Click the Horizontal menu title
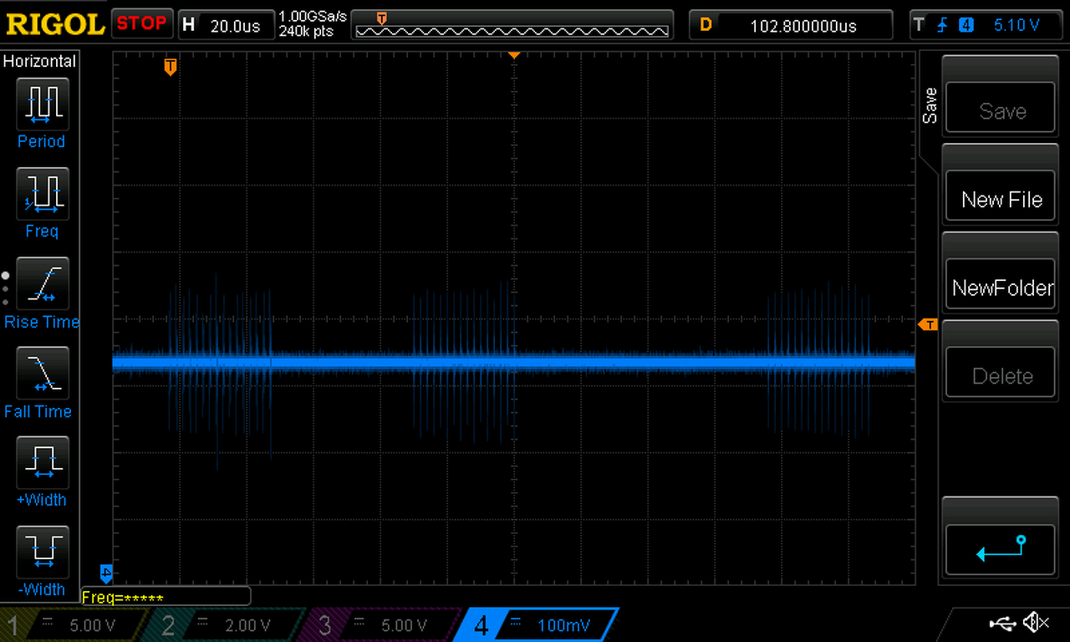Viewport: 1070px width, 642px height. 39,61
